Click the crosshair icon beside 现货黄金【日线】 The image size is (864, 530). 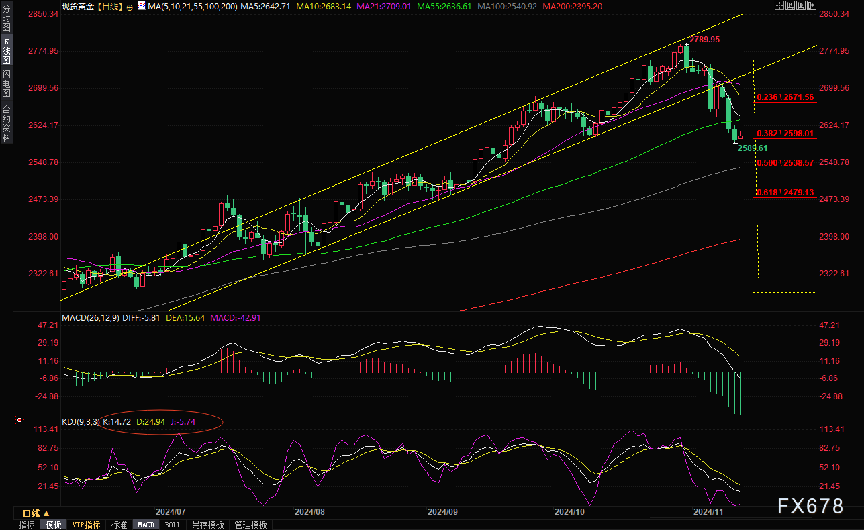[129, 7]
